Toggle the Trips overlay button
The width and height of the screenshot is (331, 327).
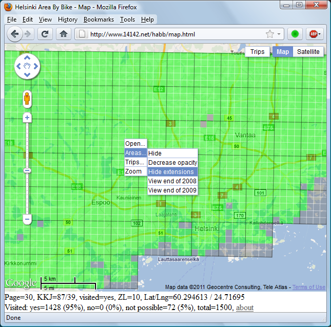pos(257,52)
